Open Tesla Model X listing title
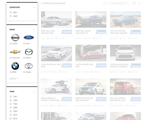The width and height of the screenshot is (147, 120). click(x=50, y=99)
